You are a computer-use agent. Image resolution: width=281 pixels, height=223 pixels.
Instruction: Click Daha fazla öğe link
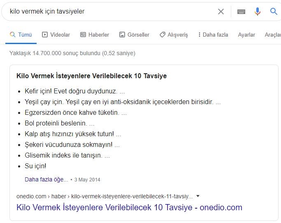[46, 179]
